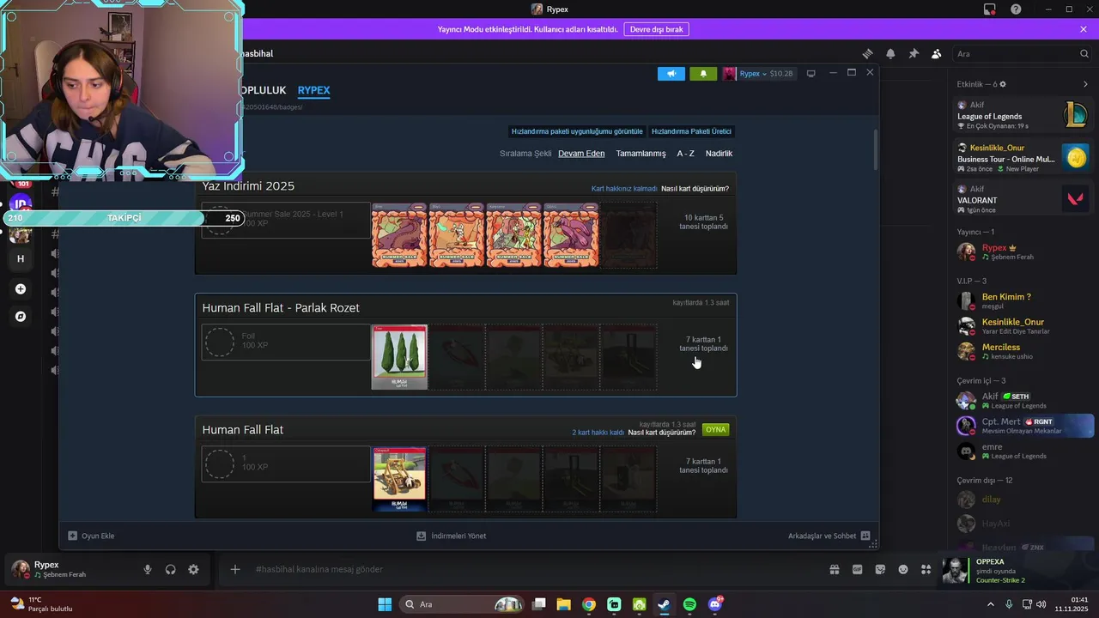1099x618 pixels.
Task: Click Discord search field Ara
Action: [1021, 53]
